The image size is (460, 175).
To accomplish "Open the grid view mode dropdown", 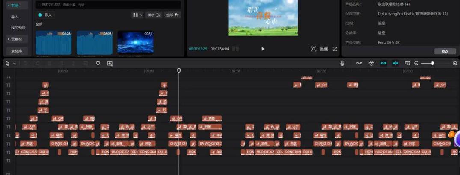I will click(137, 15).
